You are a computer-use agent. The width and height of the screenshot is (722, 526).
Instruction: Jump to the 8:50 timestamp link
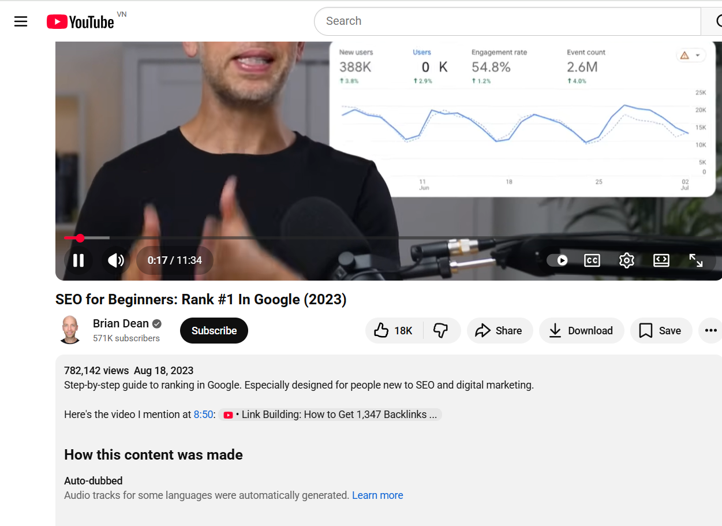click(203, 415)
